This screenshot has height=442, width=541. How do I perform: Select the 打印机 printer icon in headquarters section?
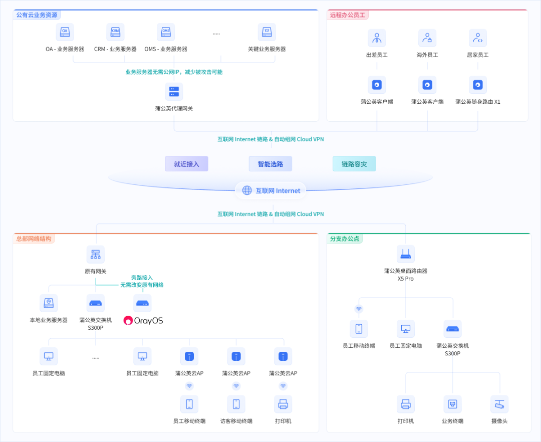[x=283, y=404]
